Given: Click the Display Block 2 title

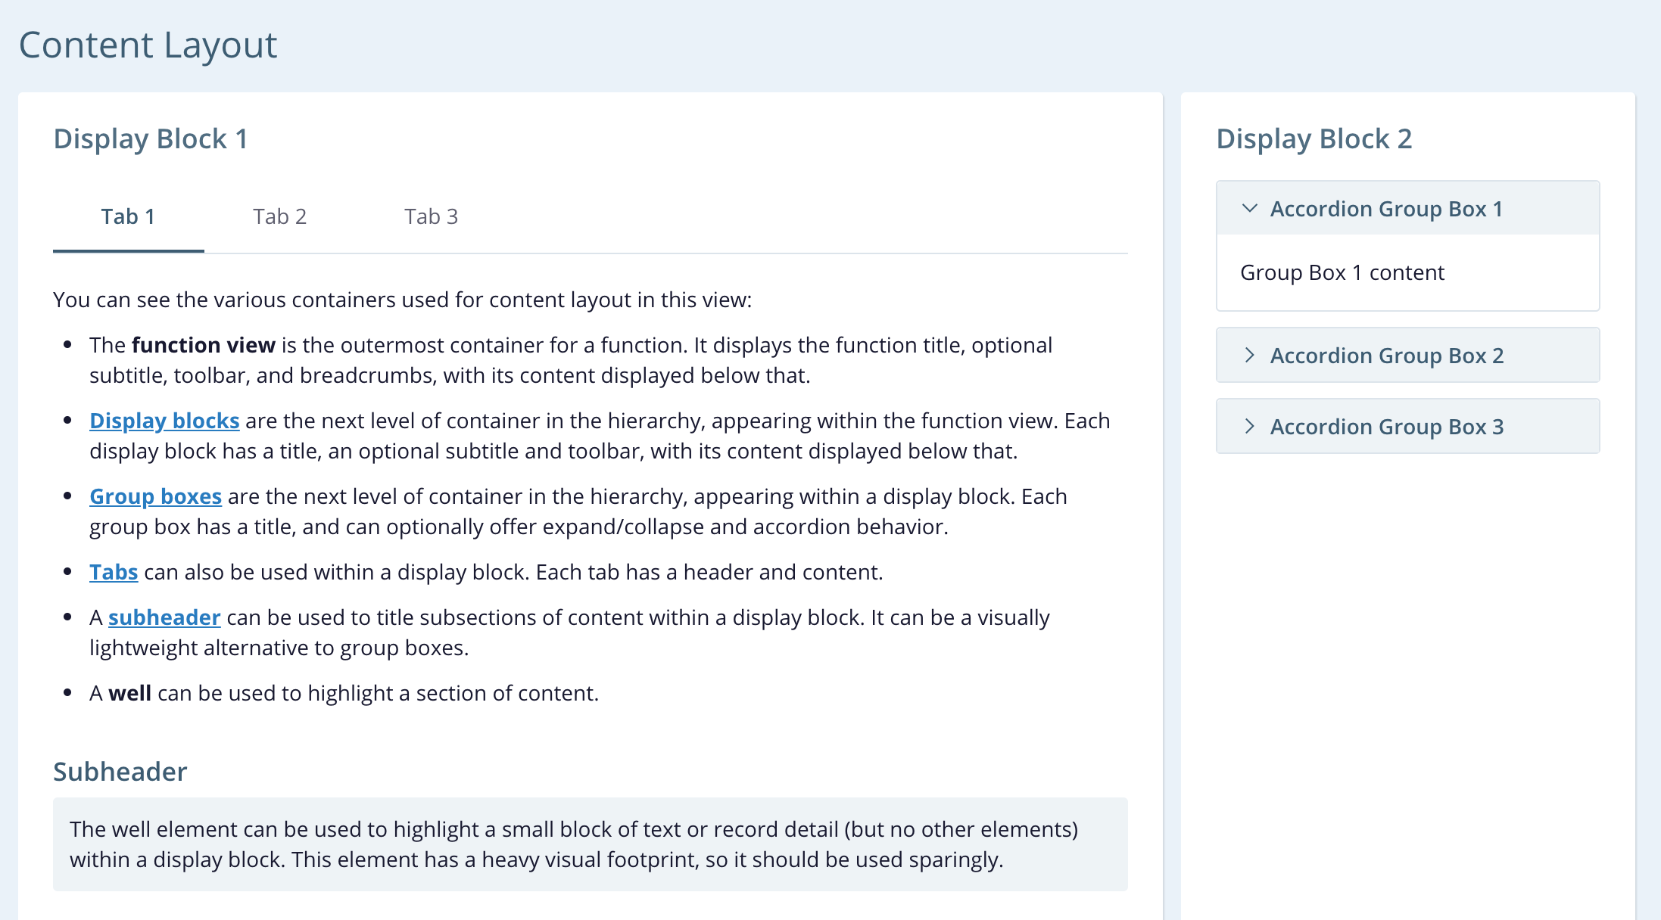Looking at the screenshot, I should pos(1314,139).
